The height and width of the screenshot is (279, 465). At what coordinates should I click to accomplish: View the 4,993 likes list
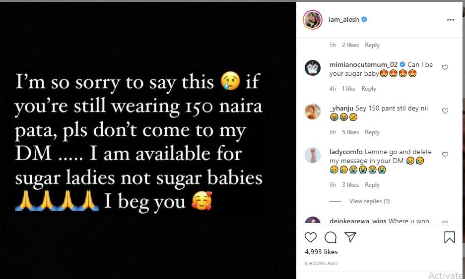[x=321, y=252]
